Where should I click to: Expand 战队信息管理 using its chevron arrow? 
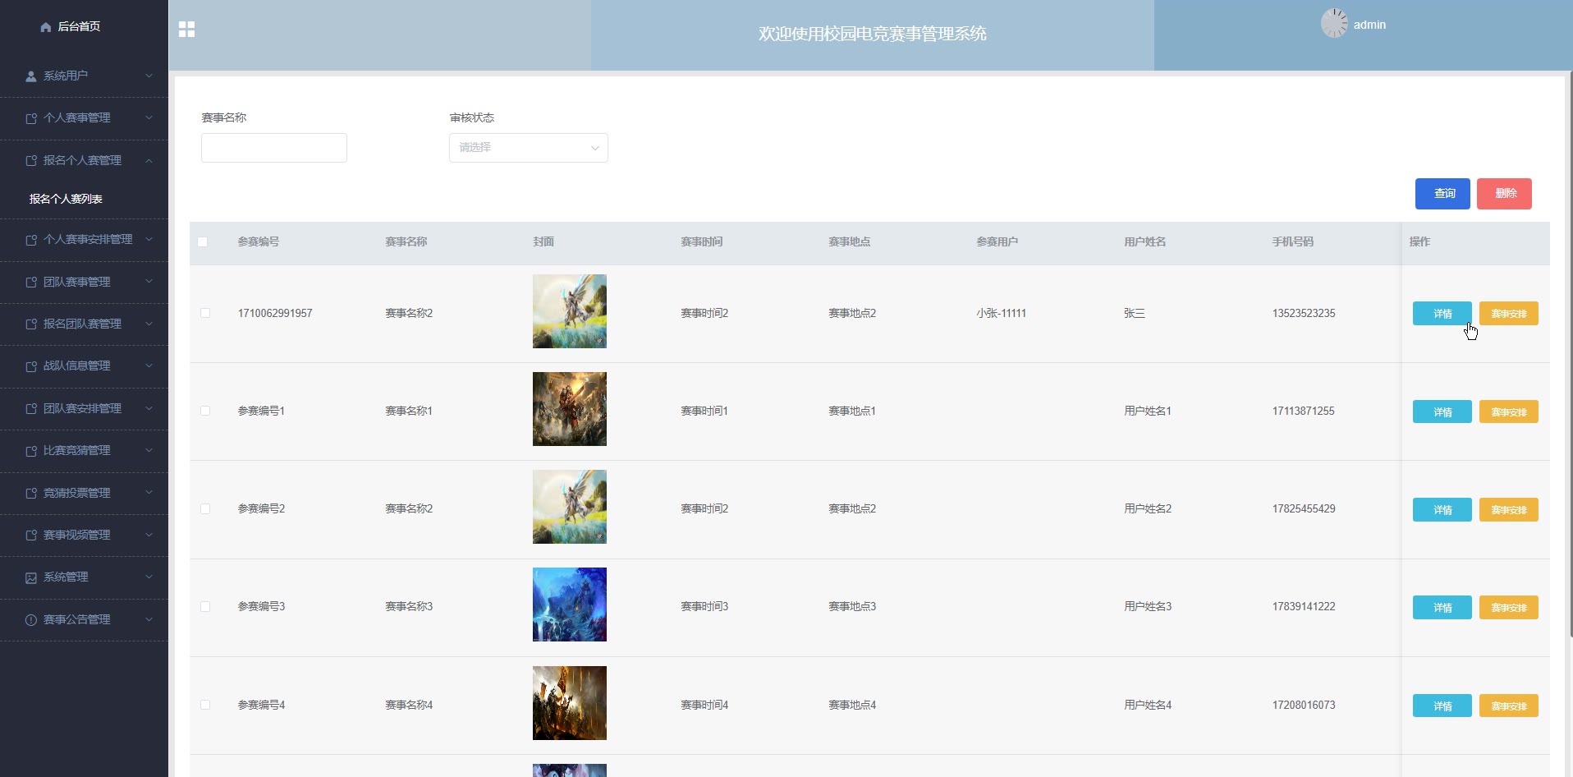(x=149, y=366)
